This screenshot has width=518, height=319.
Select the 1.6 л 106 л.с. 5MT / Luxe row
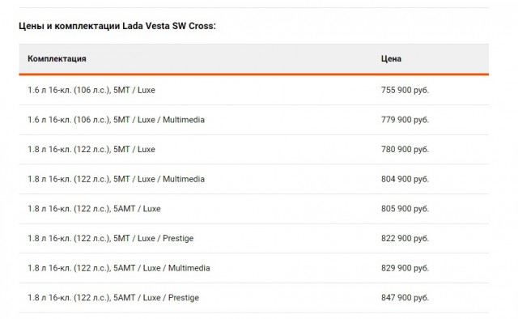(253, 90)
